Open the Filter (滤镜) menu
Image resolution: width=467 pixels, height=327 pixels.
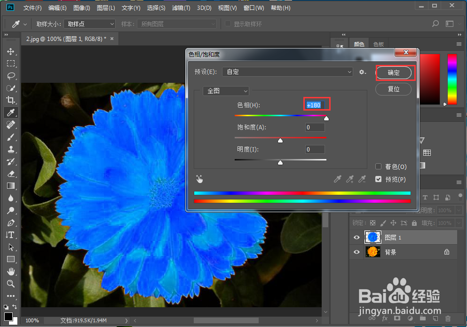pyautogui.click(x=181, y=8)
